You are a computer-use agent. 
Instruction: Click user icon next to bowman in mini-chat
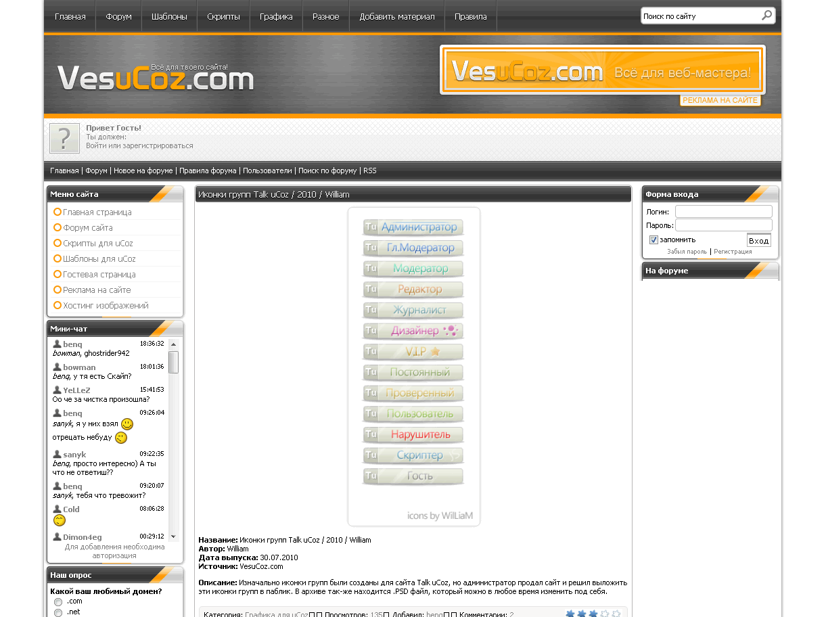pos(57,367)
